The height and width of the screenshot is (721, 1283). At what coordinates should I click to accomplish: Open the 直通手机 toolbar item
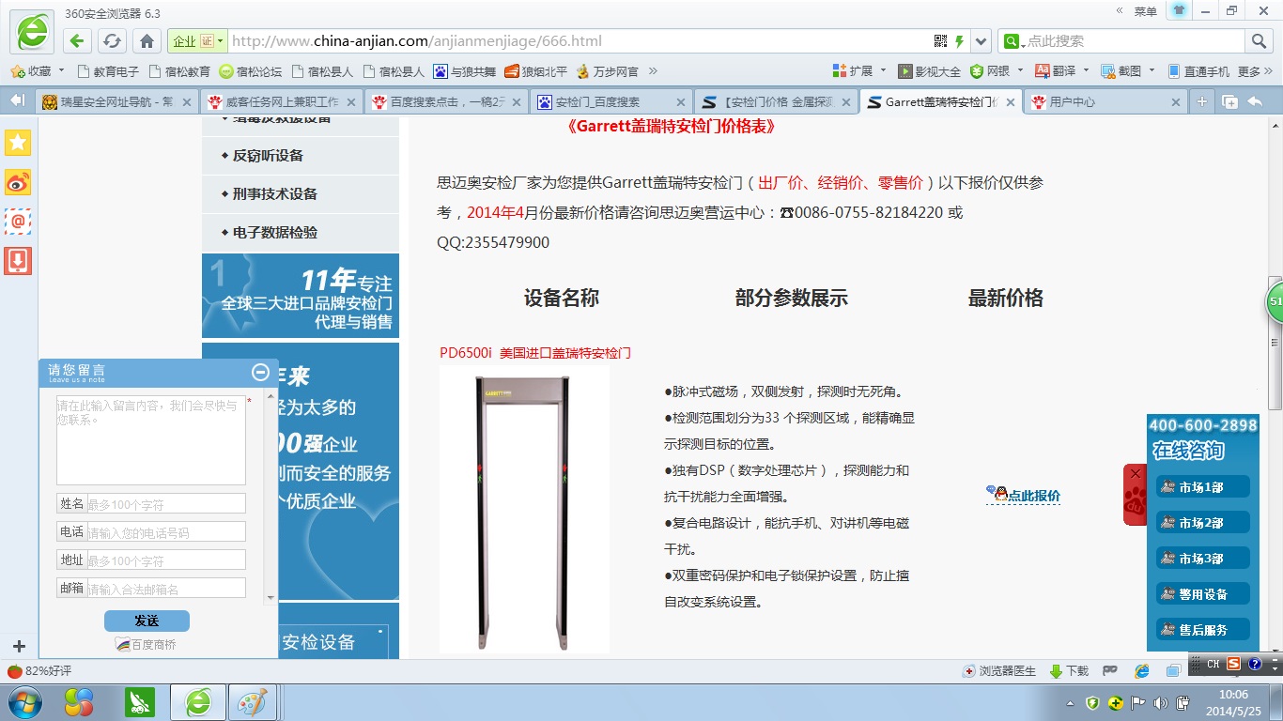click(1198, 71)
